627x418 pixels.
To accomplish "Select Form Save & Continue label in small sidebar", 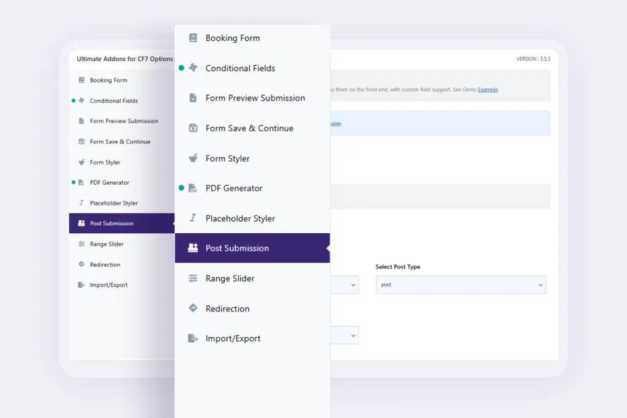I will [120, 141].
